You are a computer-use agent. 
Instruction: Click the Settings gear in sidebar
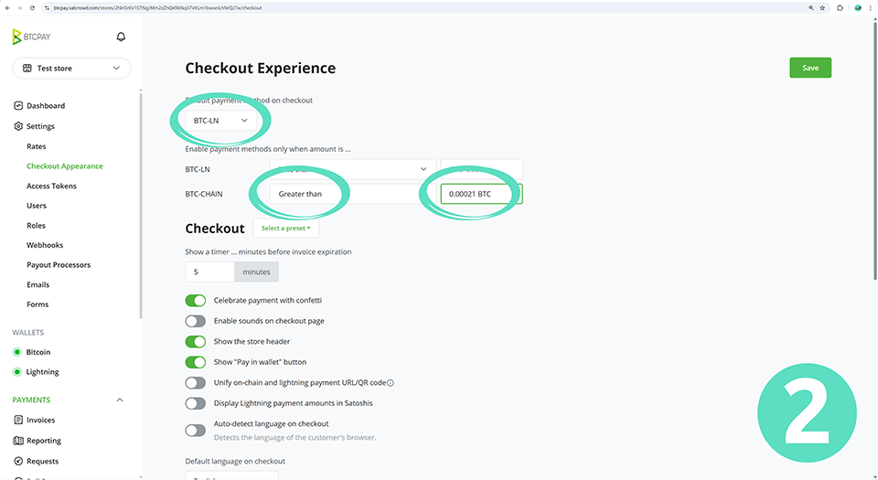coord(18,126)
